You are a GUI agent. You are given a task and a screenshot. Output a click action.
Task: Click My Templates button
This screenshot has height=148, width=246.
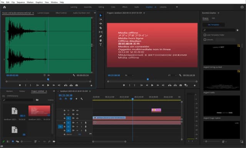(x=214, y=25)
